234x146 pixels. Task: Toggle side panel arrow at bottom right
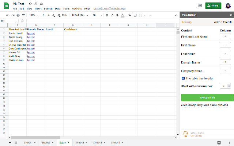[229, 143]
